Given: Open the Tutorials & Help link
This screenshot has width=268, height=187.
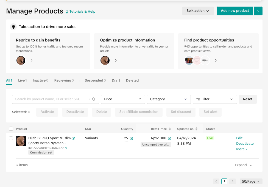Looking at the screenshot, I should (x=80, y=12).
